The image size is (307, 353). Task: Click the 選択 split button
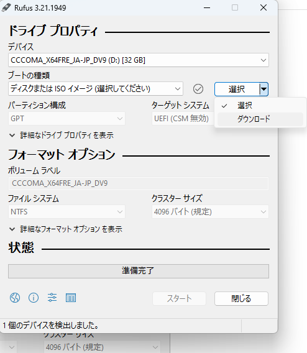pyautogui.click(x=237, y=89)
